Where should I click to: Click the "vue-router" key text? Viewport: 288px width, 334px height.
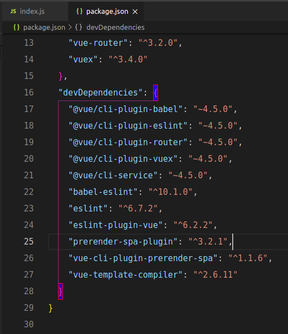pyautogui.click(x=98, y=43)
